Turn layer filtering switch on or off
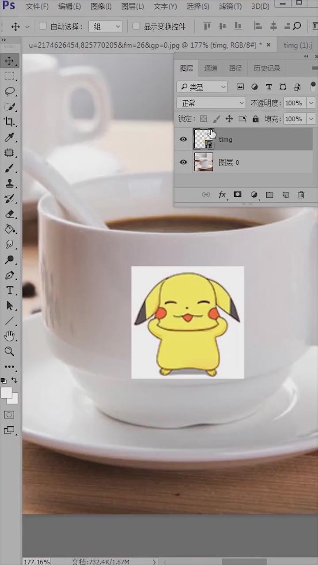The height and width of the screenshot is (565, 318). [313, 87]
